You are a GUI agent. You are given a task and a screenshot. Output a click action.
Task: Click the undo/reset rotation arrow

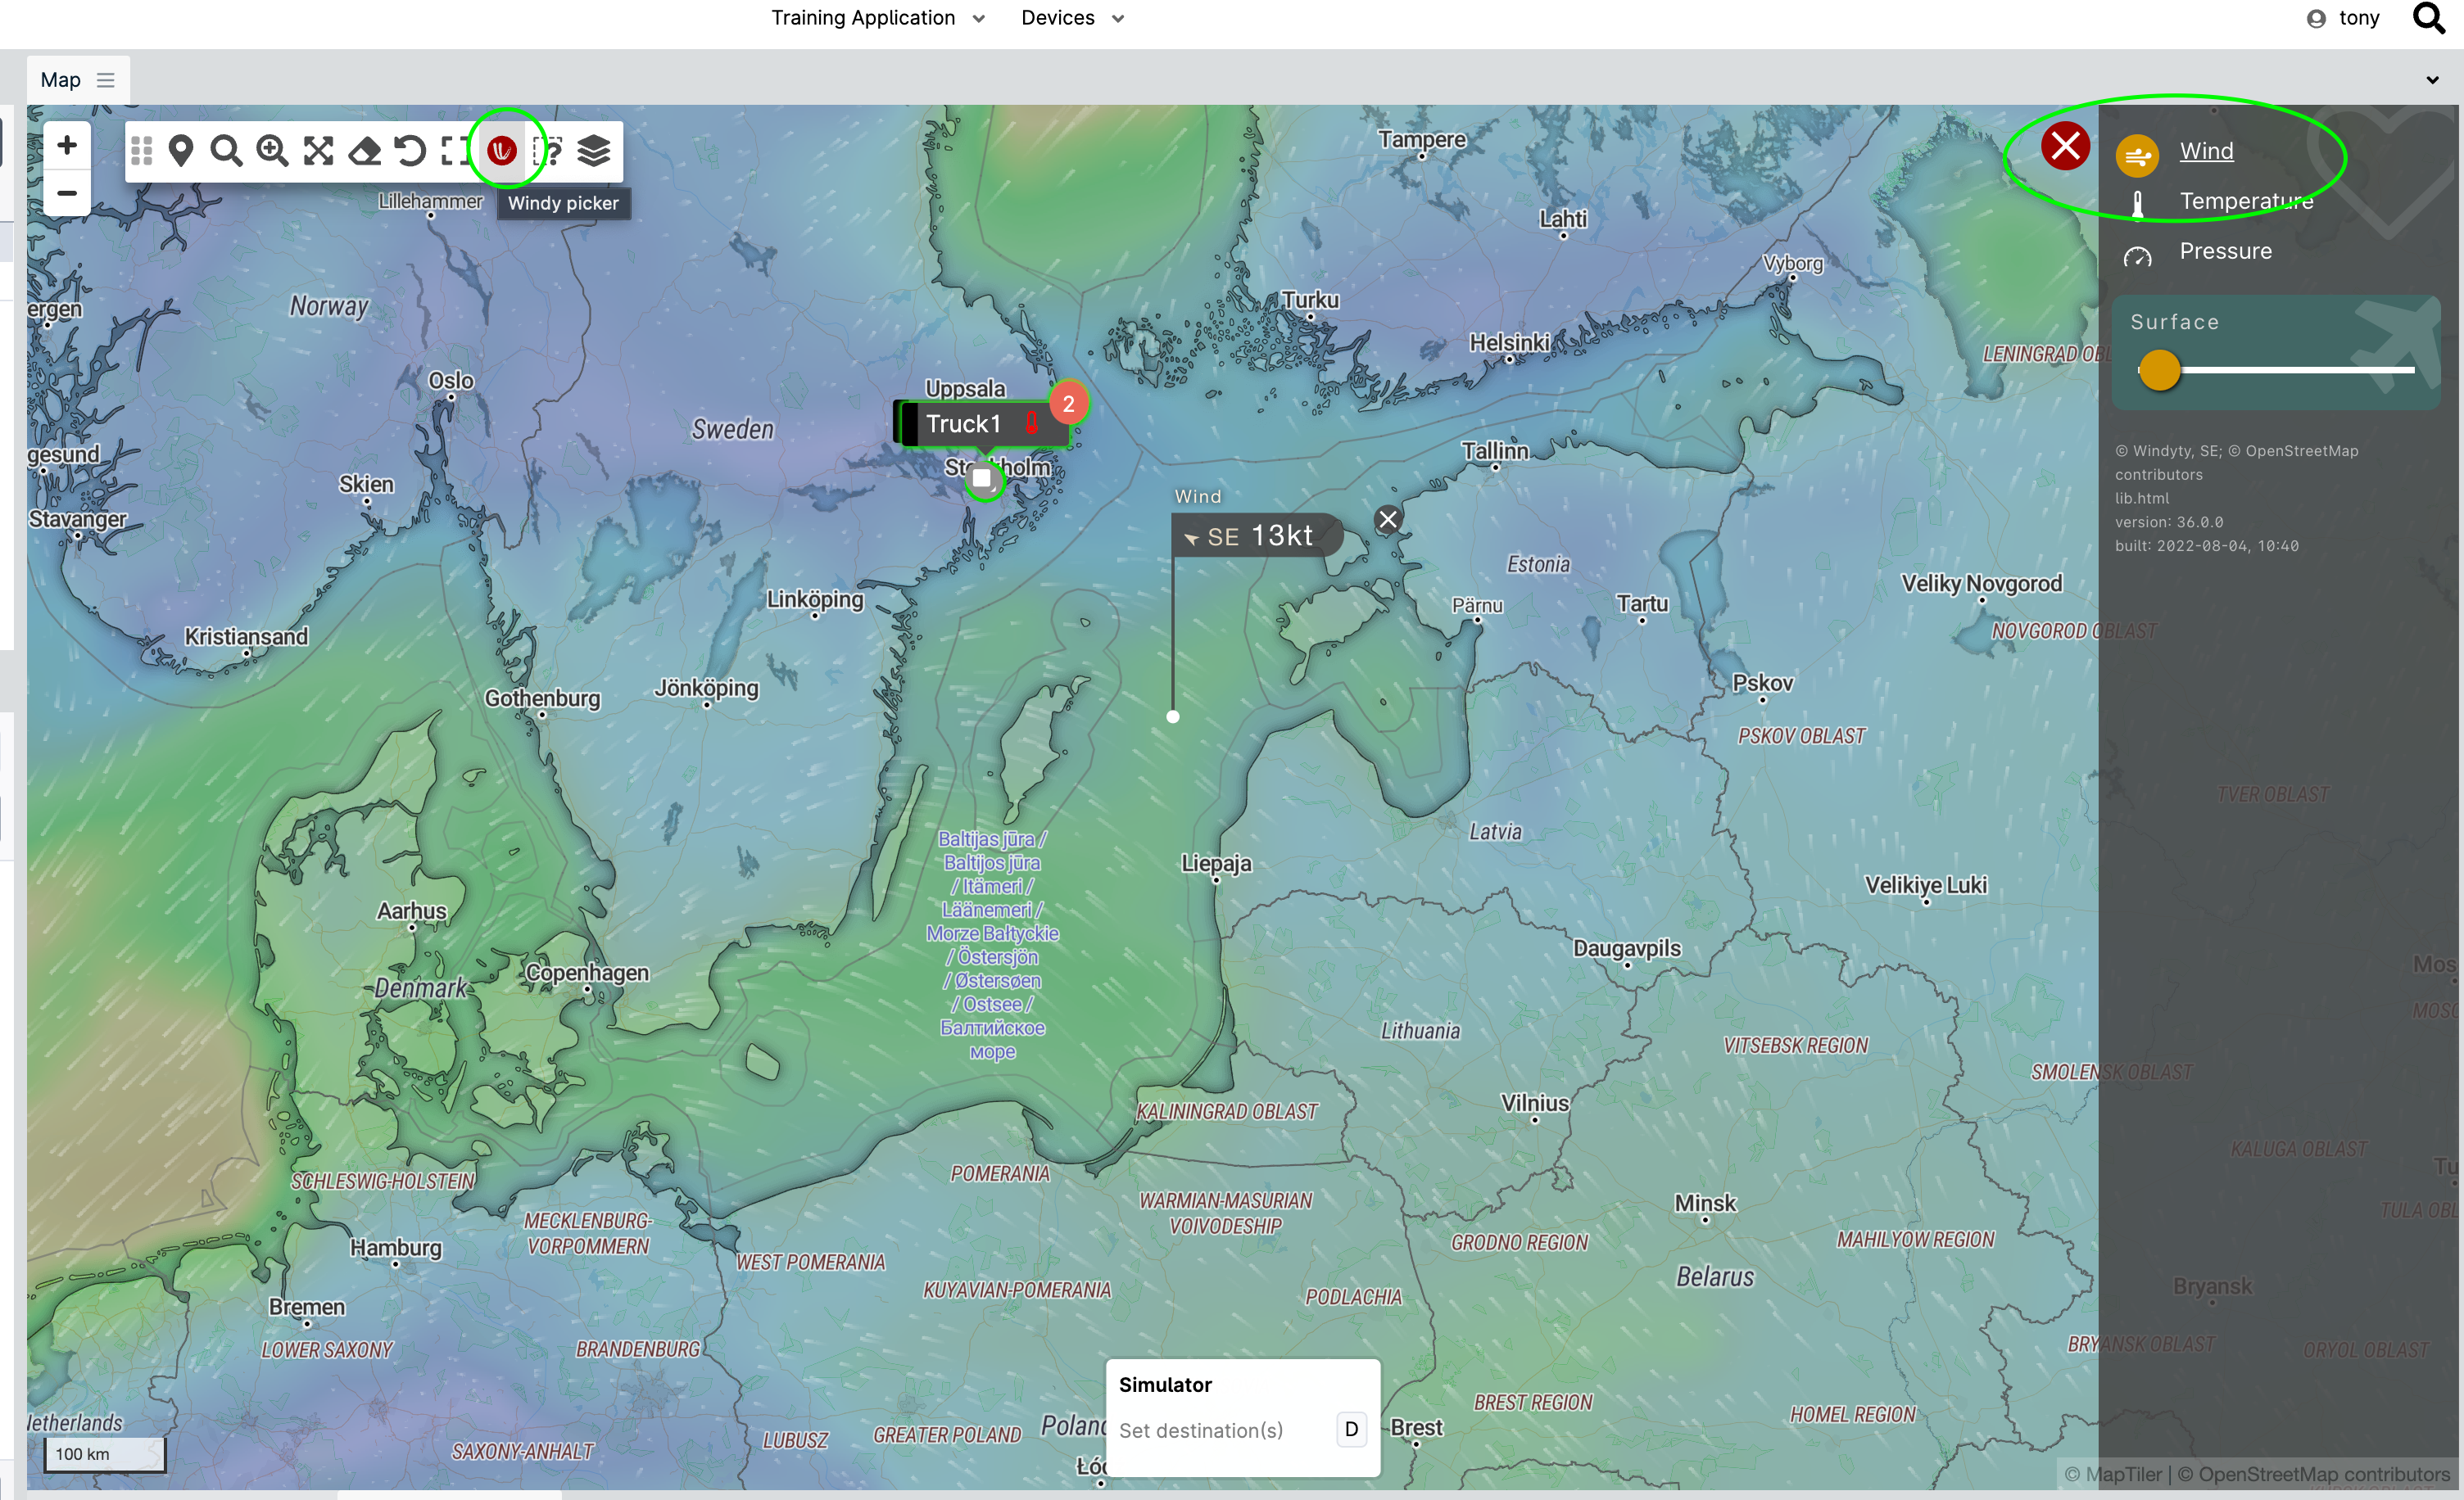(410, 151)
